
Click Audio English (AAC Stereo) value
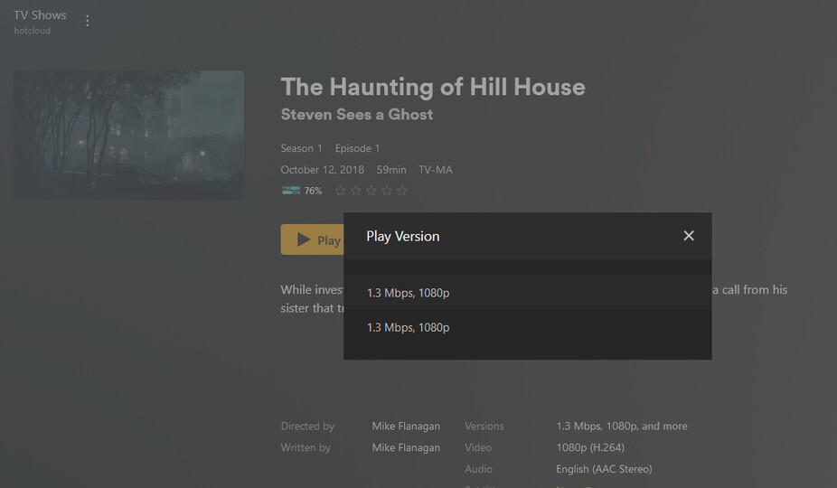[x=604, y=469]
